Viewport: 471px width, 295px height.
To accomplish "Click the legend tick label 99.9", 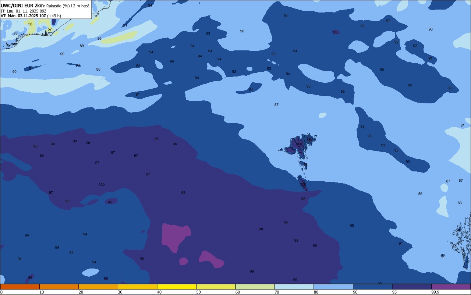I will tap(435, 292).
